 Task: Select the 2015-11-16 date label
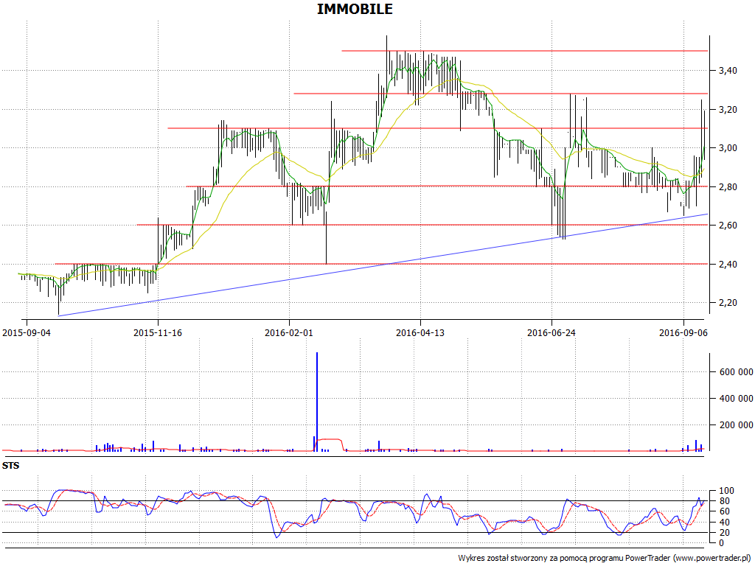pyautogui.click(x=158, y=332)
